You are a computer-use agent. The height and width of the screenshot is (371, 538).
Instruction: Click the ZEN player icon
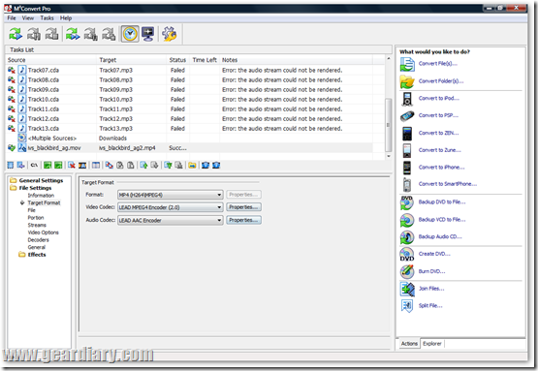pos(407,134)
